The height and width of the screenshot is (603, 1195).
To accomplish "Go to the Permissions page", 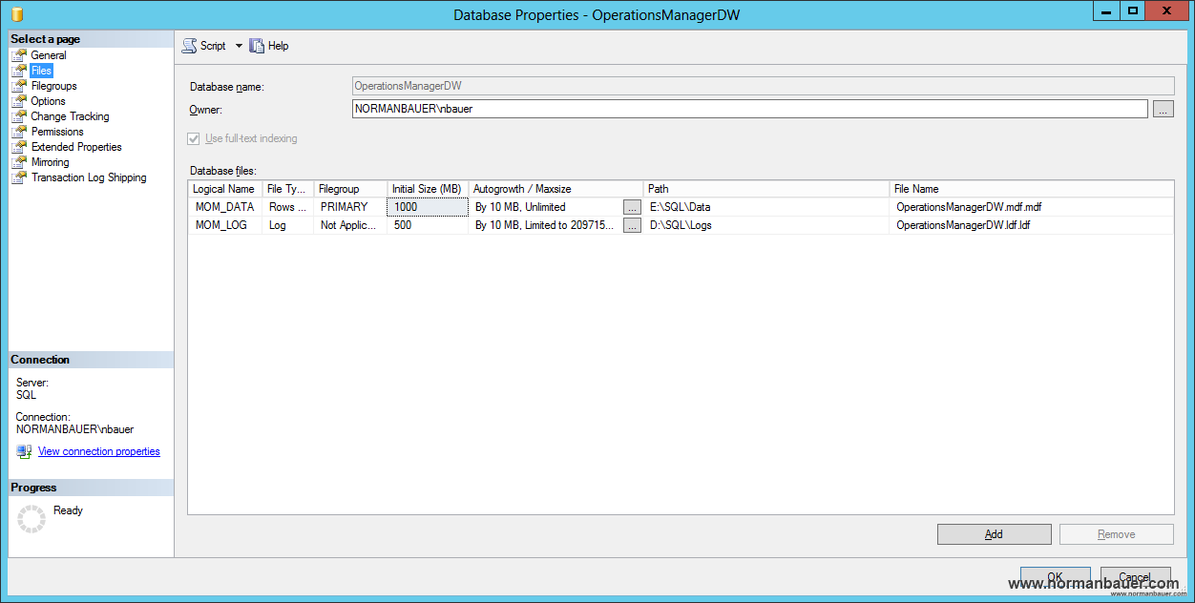I will click(x=57, y=132).
